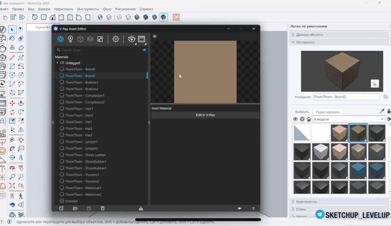Choose SketchUp Select arrow tool
Viewport: 391px width, 226px height.
(x=12, y=30)
